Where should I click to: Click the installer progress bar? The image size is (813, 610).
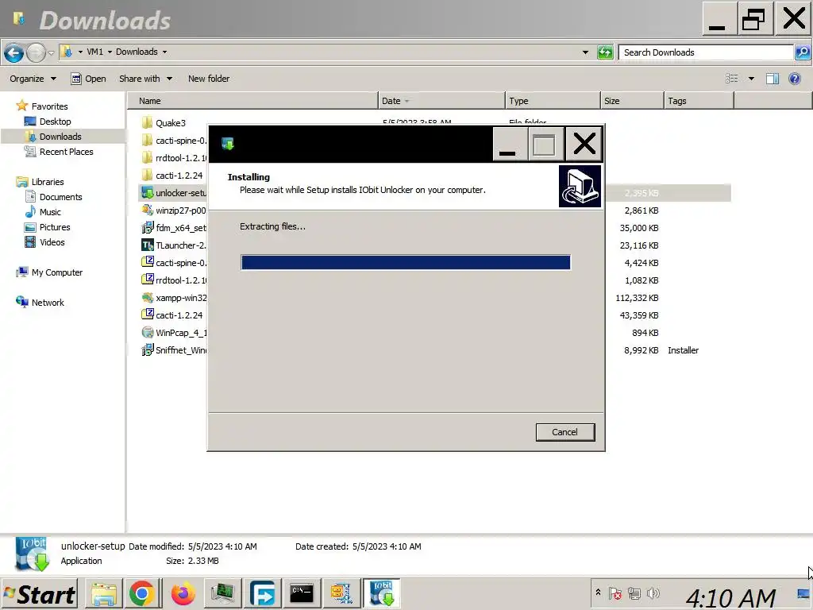pos(406,262)
